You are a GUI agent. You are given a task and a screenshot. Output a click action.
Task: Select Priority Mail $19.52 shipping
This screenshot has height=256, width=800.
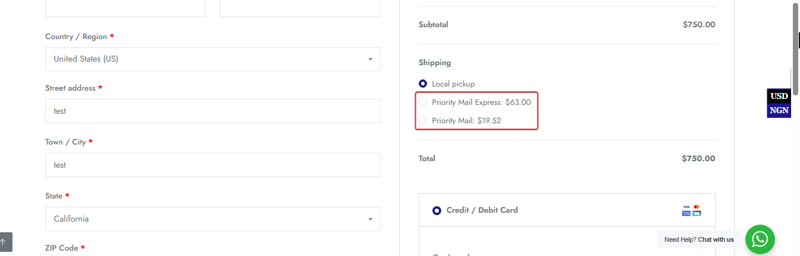point(423,120)
